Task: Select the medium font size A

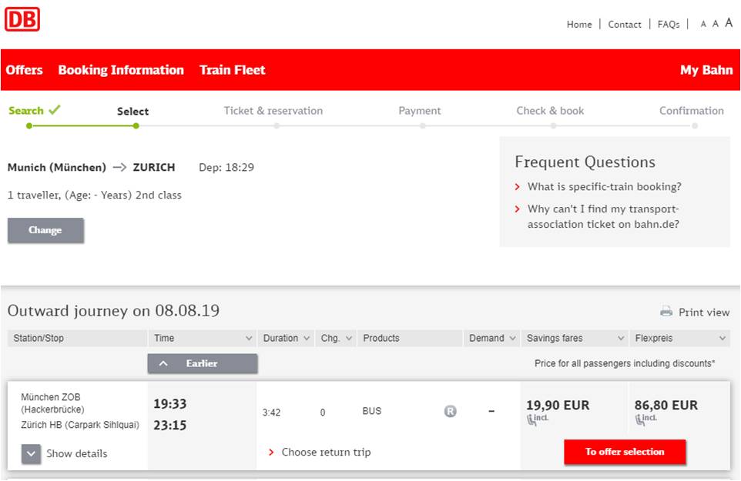Action: pos(716,24)
